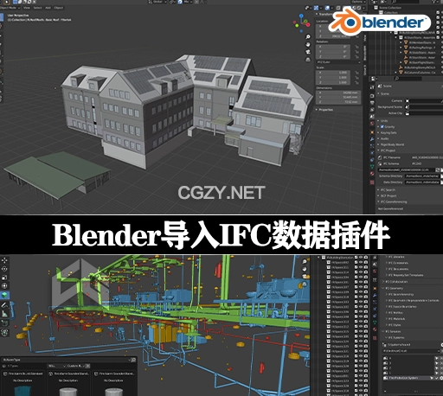Switch perspective/orthographic grid icon in top viewport
443x396 pixels.
[x=308, y=60]
